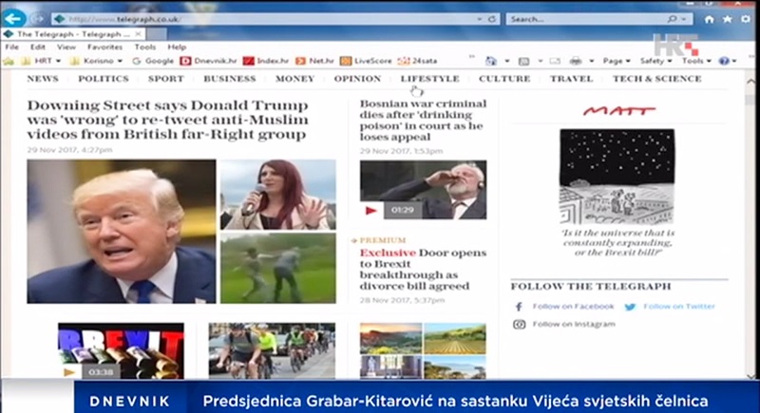The image size is (760, 413).
Task: Open the Downing Street Donald Trump headline
Action: (x=168, y=120)
